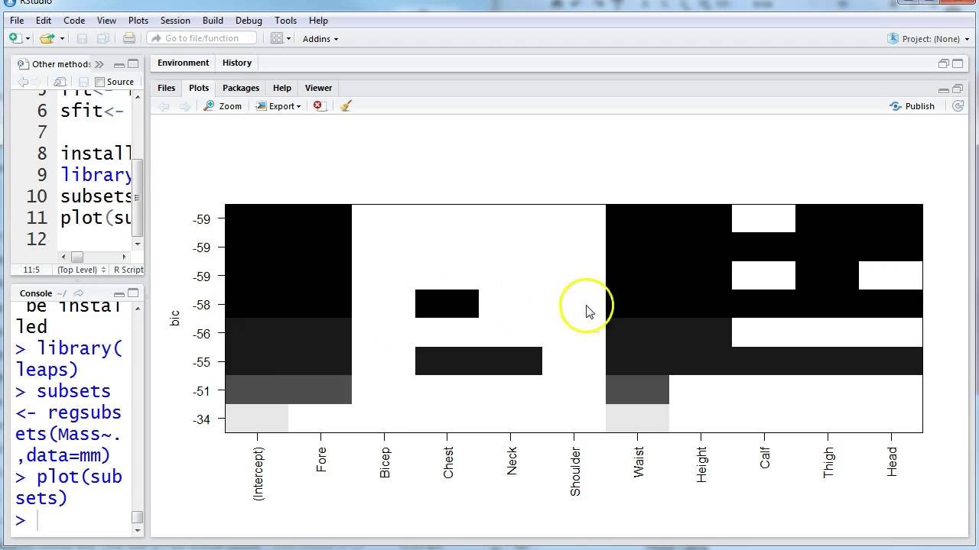This screenshot has height=550, width=979.
Task: Switch to the Help tab in the lower pane
Action: (x=281, y=88)
